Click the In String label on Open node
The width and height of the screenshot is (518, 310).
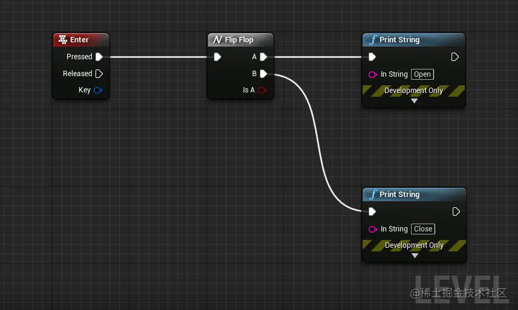[394, 74]
